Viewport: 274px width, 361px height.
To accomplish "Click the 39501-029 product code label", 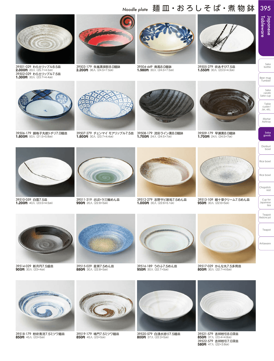I will pos(23,67).
